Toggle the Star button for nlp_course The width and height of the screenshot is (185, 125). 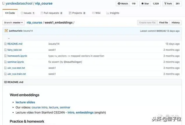point(145,4)
